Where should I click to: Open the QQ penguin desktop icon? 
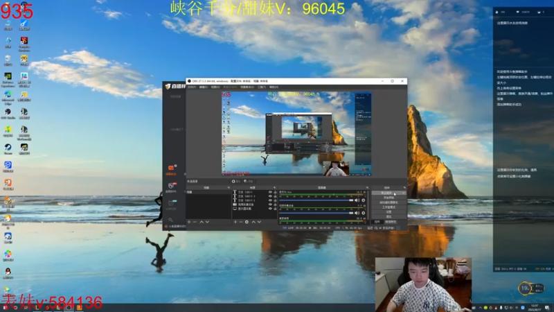[x=8, y=272]
